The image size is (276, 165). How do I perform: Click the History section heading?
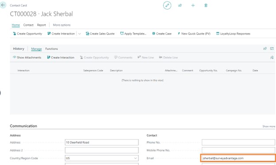[19, 49]
